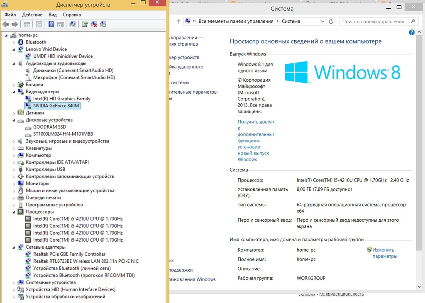
Task: Open the Справка menu
Action: tap(72, 15)
